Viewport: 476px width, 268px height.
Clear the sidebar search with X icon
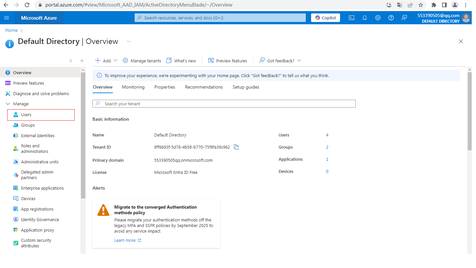[x=71, y=61]
